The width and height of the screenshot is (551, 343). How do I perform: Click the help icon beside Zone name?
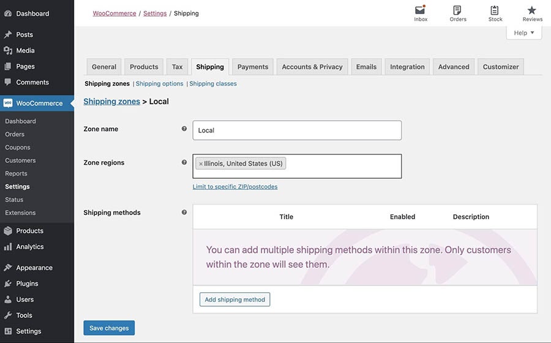184,129
